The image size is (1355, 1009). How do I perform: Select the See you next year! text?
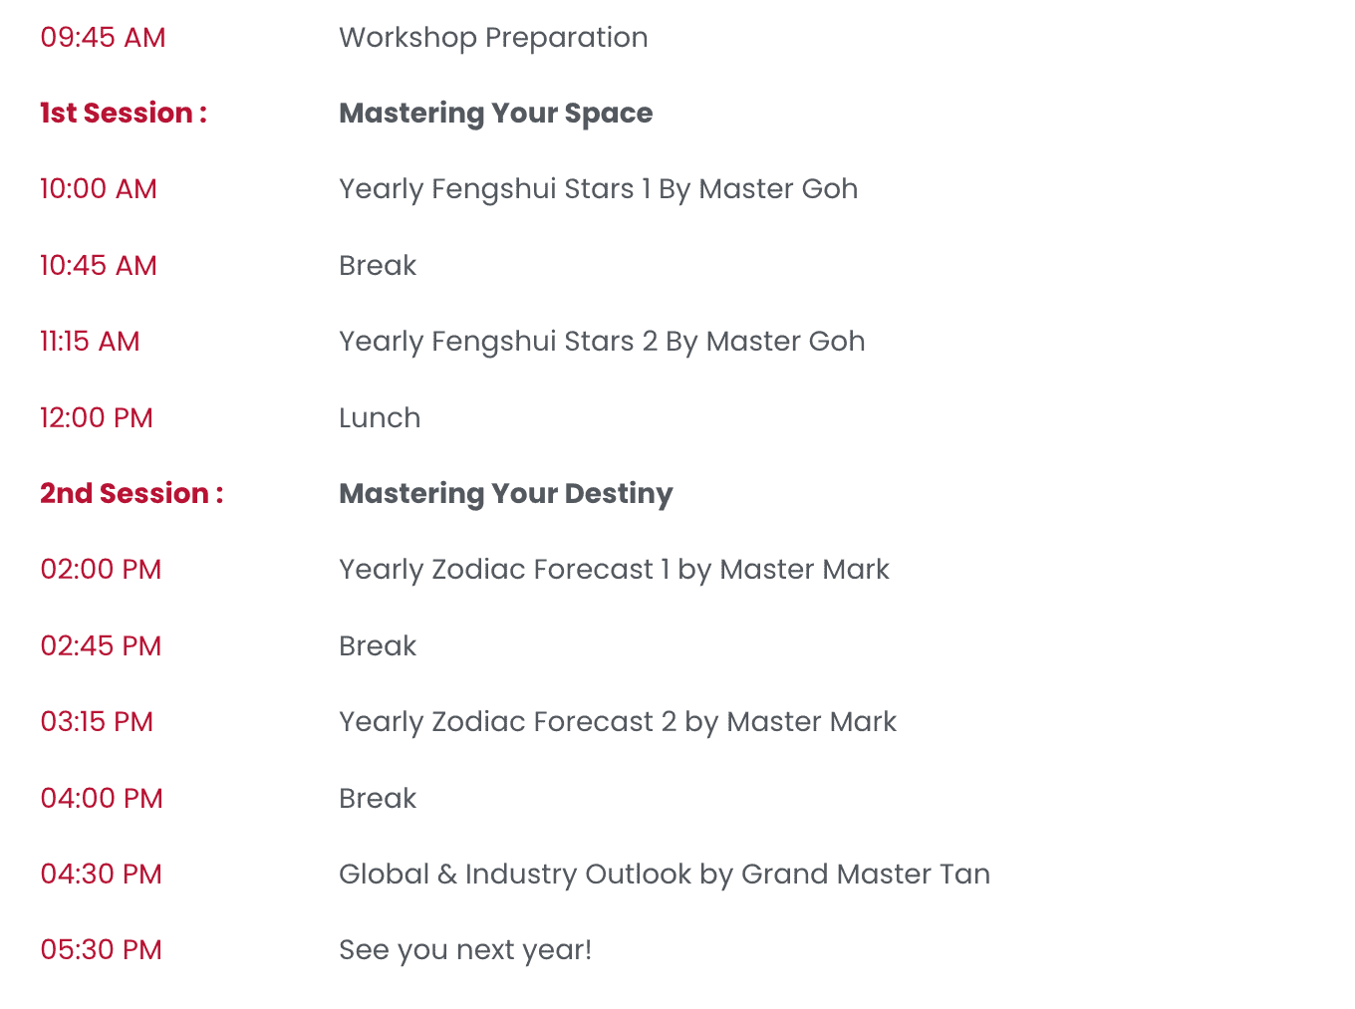pyautogui.click(x=465, y=950)
